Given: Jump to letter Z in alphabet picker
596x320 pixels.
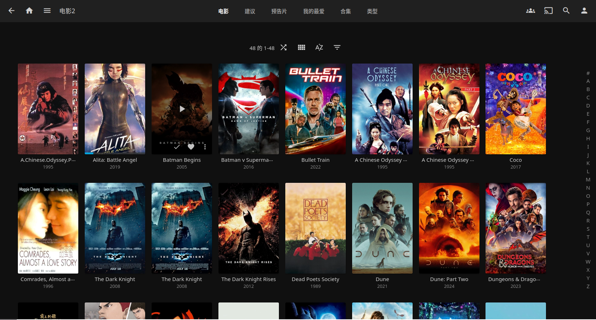Looking at the screenshot, I should (588, 286).
